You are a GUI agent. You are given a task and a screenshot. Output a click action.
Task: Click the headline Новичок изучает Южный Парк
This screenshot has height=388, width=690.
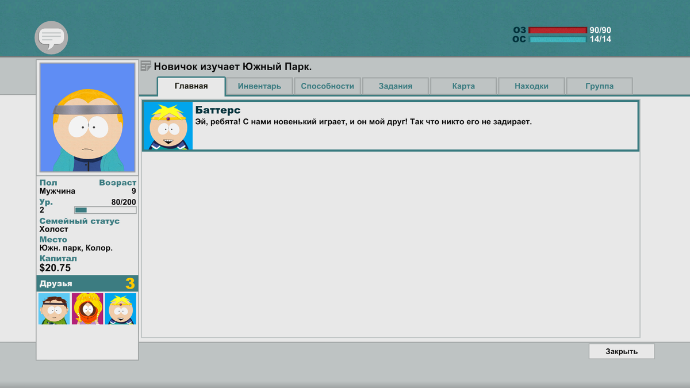233,67
